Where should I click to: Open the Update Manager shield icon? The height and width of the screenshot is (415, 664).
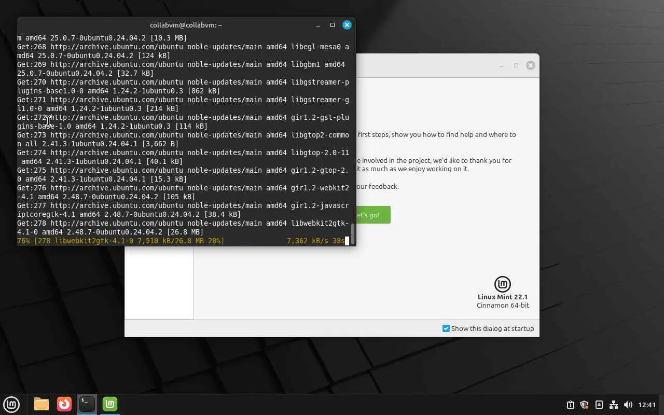584,405
